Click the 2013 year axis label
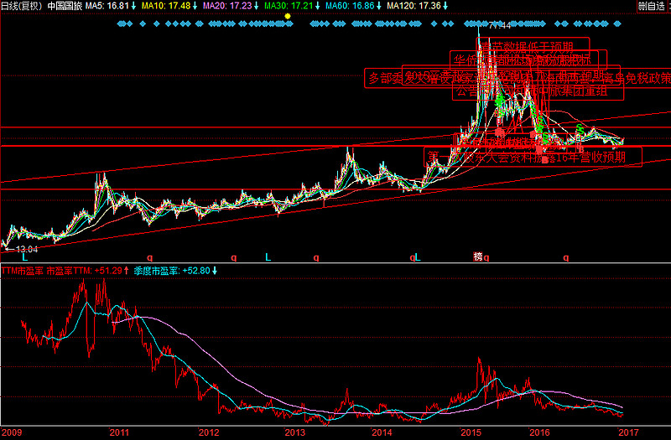The width and height of the screenshot is (671, 440). click(295, 432)
